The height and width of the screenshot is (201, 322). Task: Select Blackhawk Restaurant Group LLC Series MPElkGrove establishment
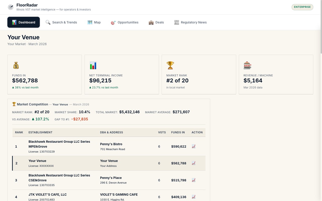pyautogui.click(x=59, y=144)
